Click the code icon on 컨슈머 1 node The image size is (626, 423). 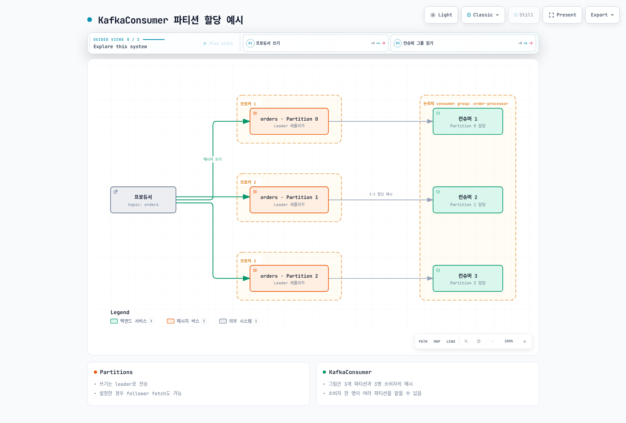click(x=438, y=113)
